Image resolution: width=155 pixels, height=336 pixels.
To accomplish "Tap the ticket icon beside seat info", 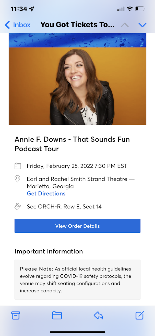I will pyautogui.click(x=18, y=207).
